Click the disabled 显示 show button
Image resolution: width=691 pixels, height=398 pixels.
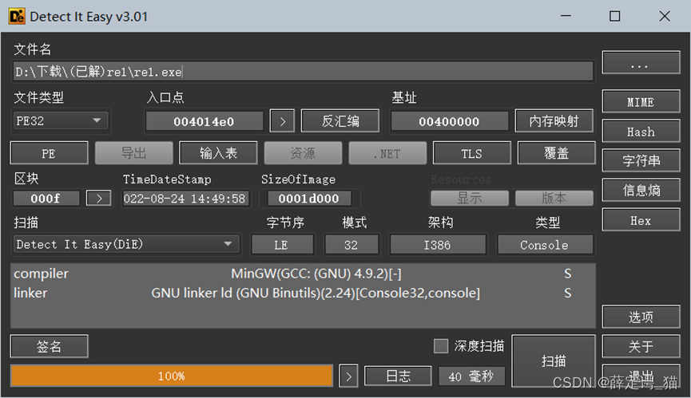tap(470, 198)
